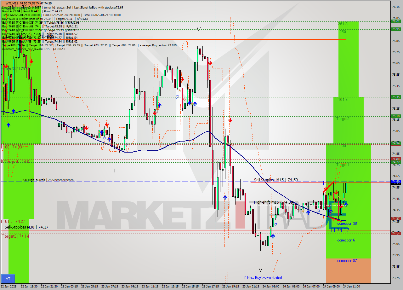Image resolution: width=403 pixels, height=290 pixels.
Task: Click the 'Target2' label in right green zone
Action: click(x=343, y=119)
